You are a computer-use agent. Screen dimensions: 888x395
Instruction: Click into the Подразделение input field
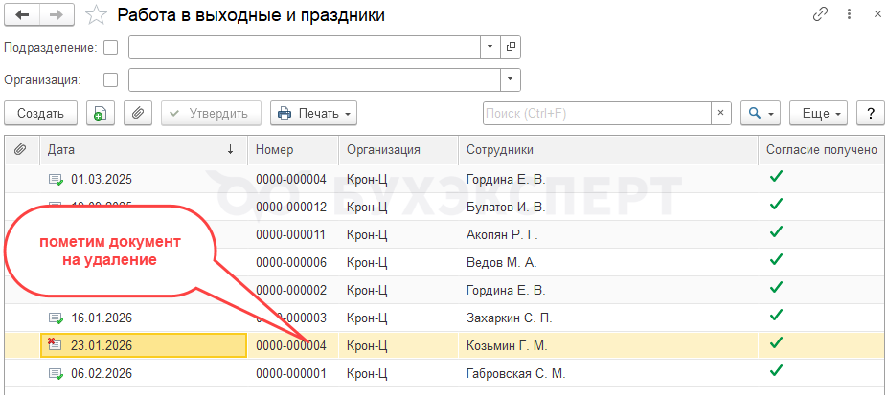pyautogui.click(x=305, y=48)
